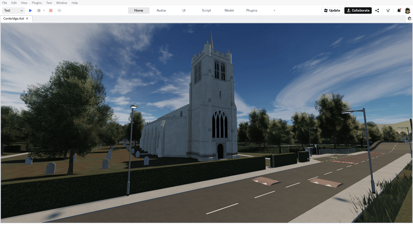The width and height of the screenshot is (413, 232).
Task: Open the Edit menu
Action: coord(14,3)
